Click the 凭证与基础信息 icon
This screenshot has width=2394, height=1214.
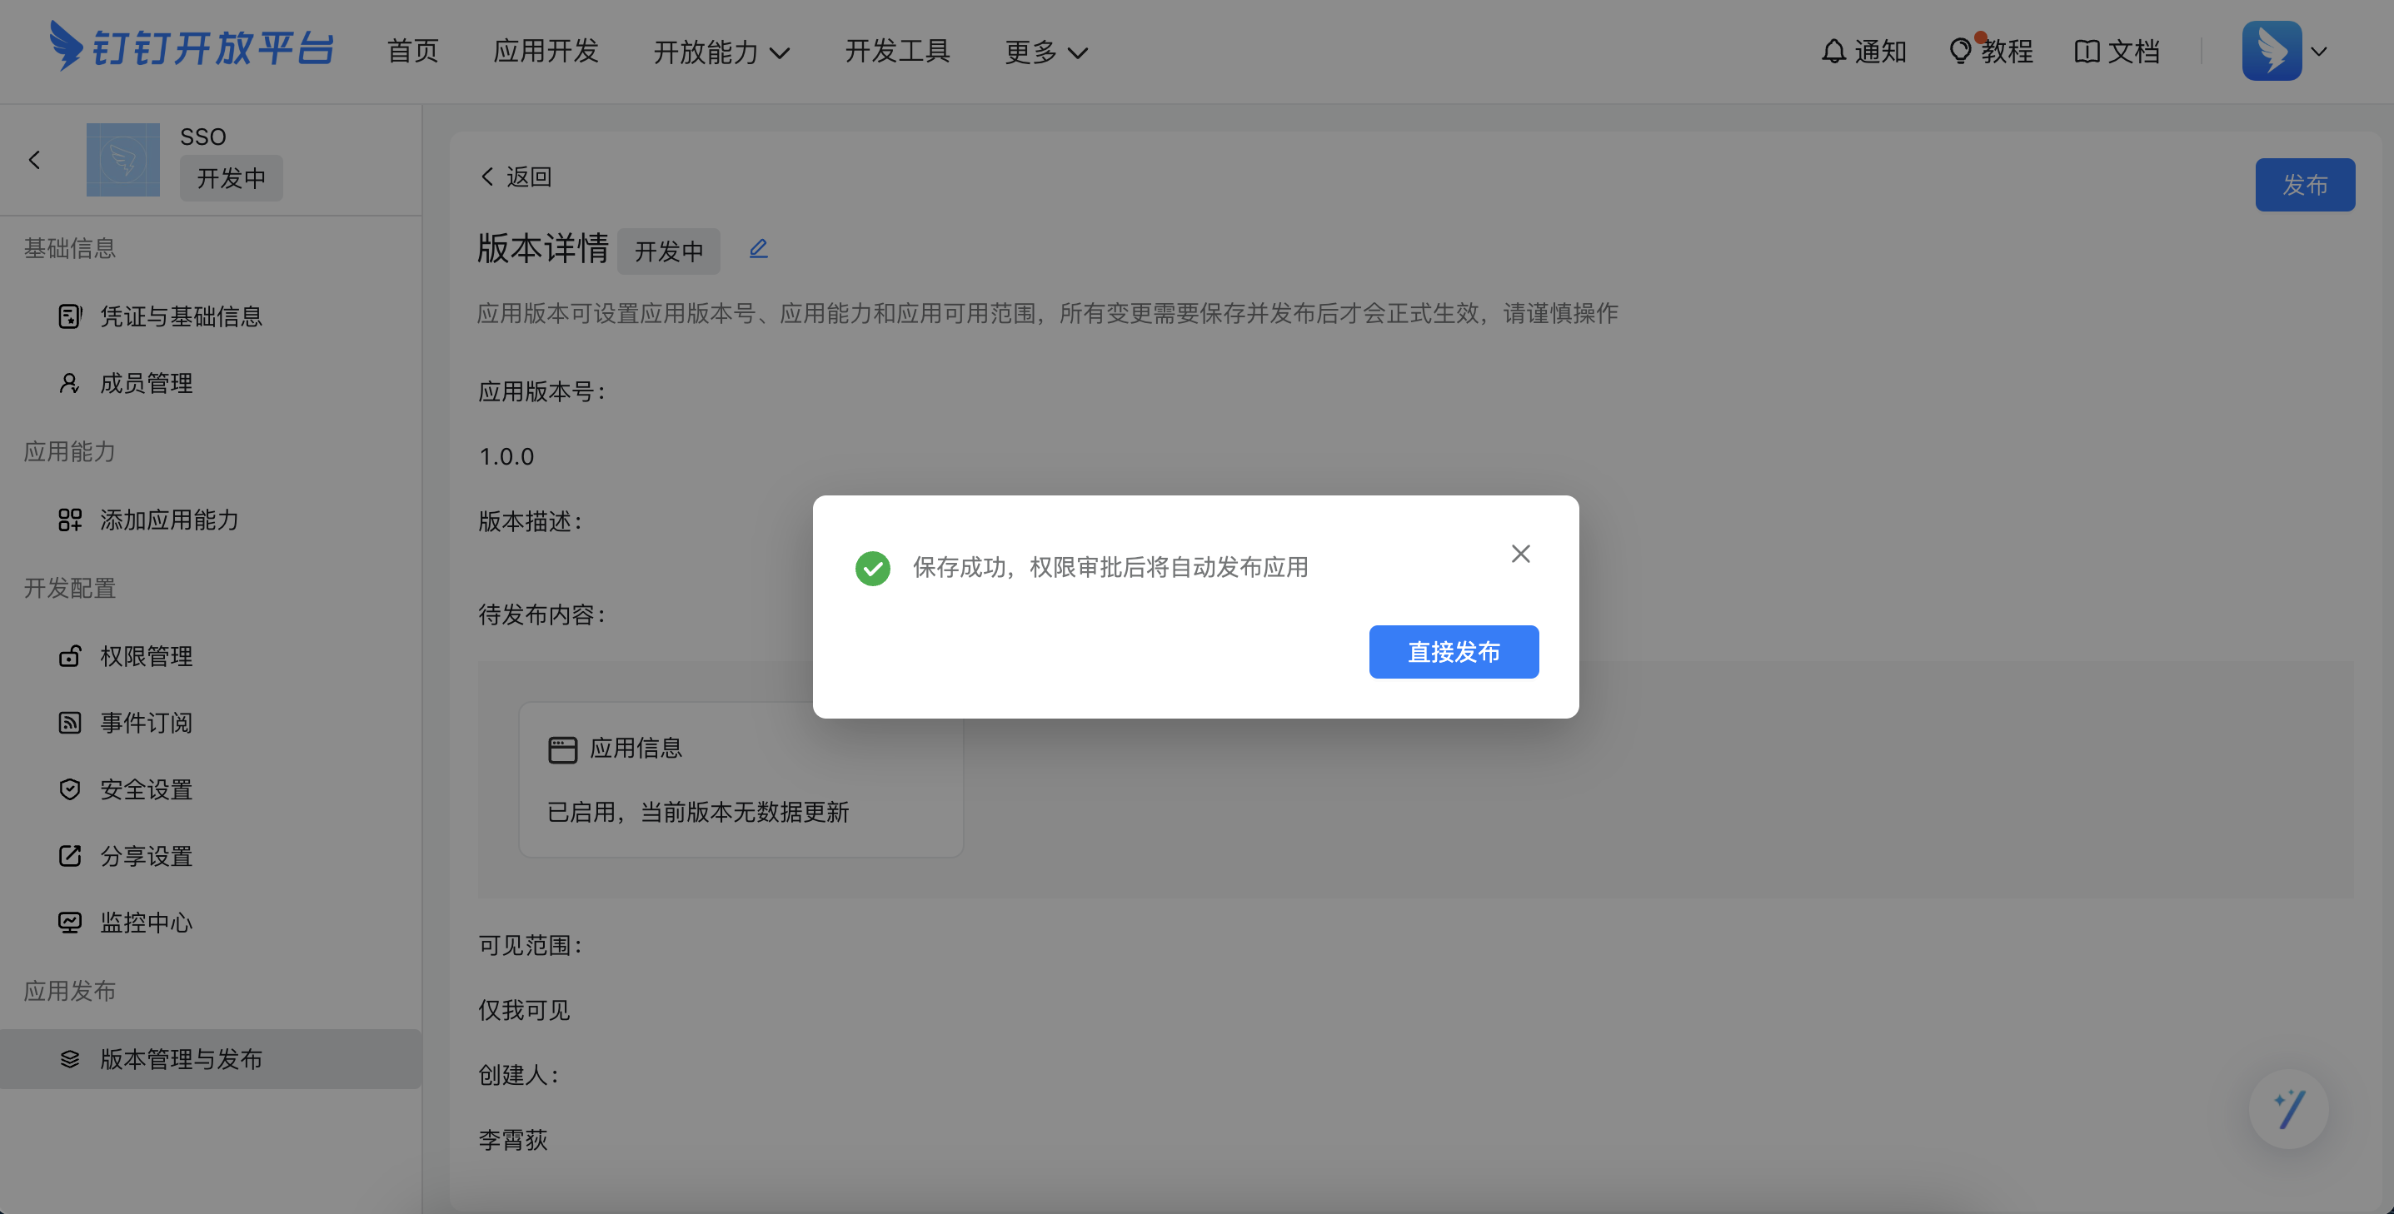pyautogui.click(x=70, y=316)
